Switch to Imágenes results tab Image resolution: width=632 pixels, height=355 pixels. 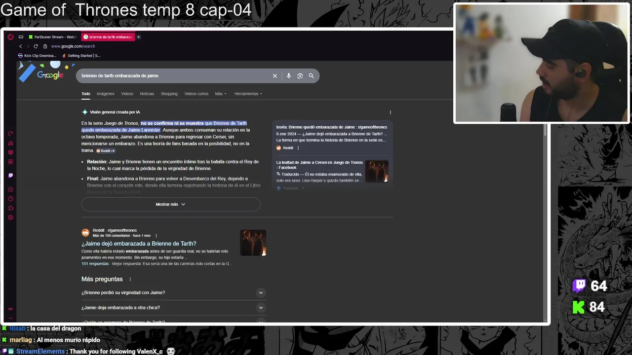(105, 94)
